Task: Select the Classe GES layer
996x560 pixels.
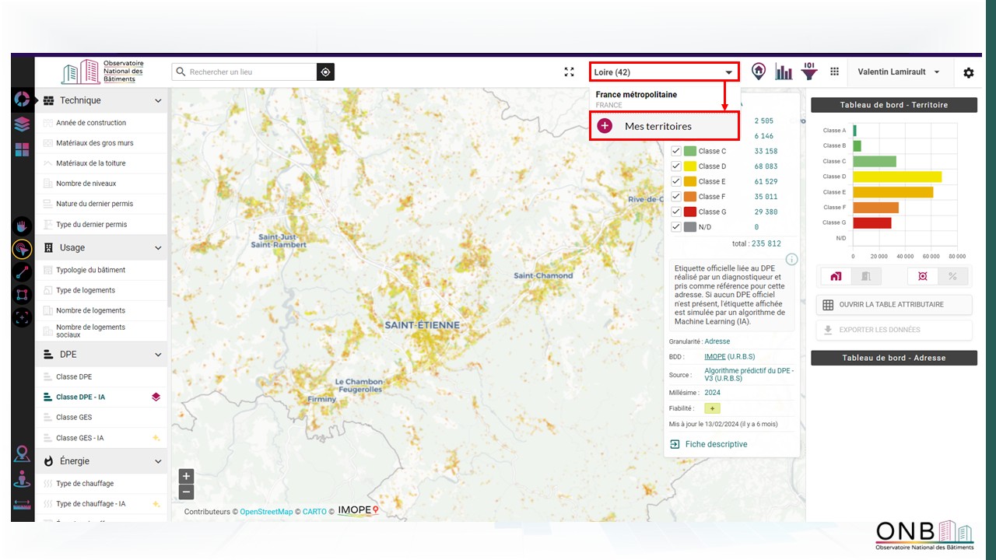Action: 74,418
